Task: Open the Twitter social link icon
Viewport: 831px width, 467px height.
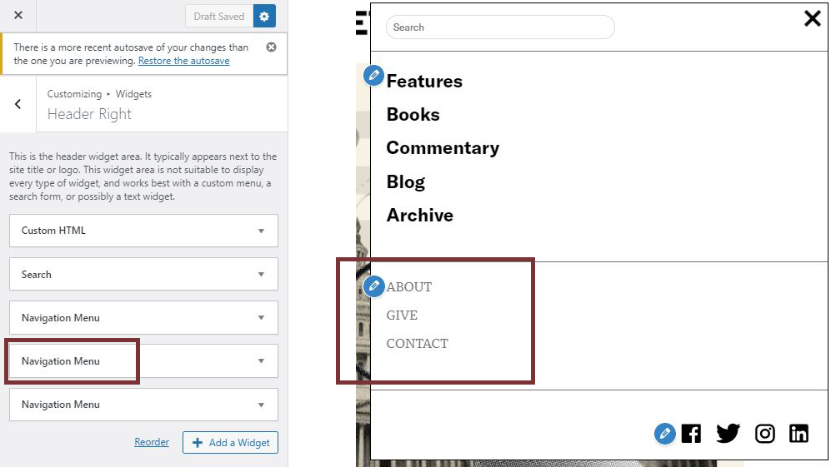Action: pyautogui.click(x=728, y=433)
